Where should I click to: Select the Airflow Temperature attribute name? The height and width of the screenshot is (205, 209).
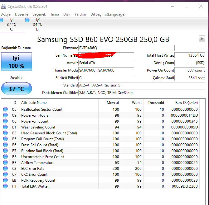point(38,163)
